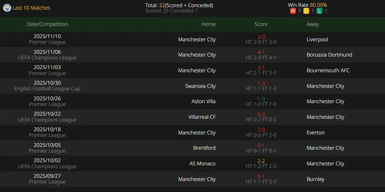Open Liverpool team link
Viewport: 385px width, 192px height.
click(317, 39)
